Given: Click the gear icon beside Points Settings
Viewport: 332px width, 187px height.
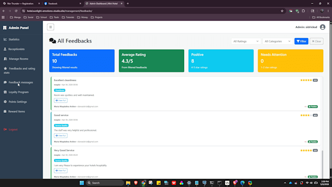Looking at the screenshot, I should coord(5,102).
